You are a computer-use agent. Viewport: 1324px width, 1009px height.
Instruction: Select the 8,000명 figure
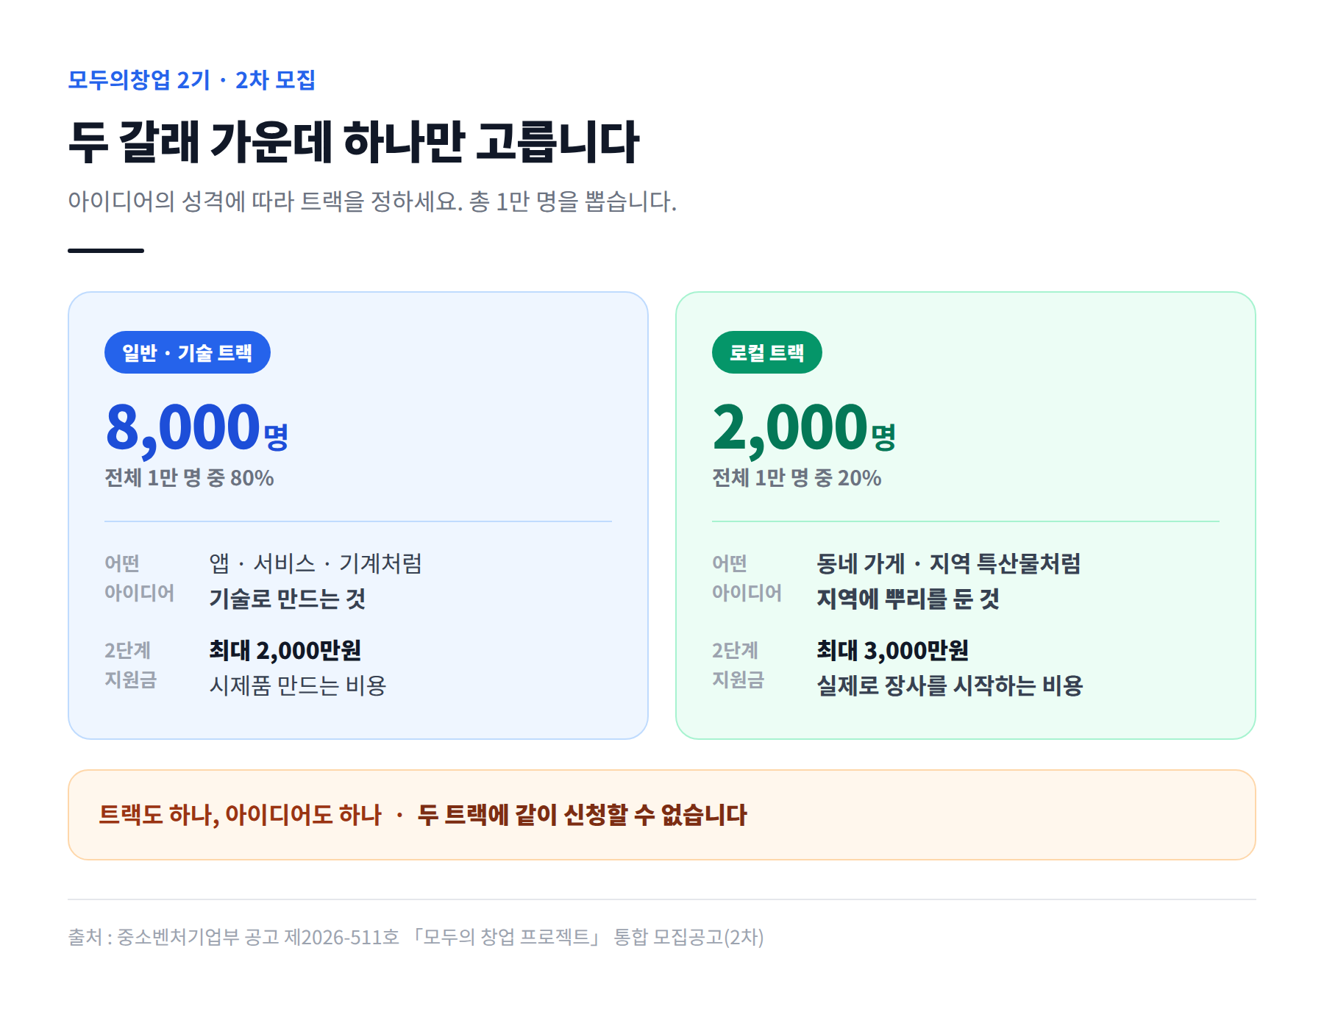tap(197, 428)
